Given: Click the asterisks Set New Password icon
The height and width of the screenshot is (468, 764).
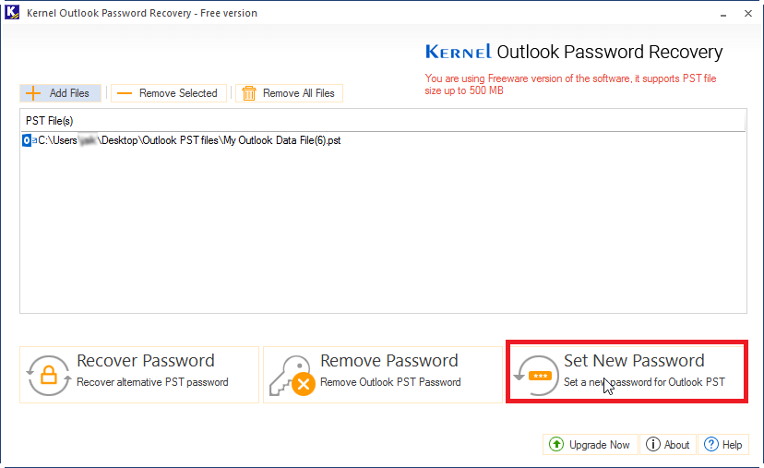Looking at the screenshot, I should point(536,375).
